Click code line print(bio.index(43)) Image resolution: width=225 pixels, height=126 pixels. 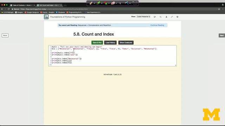(x=62, y=63)
